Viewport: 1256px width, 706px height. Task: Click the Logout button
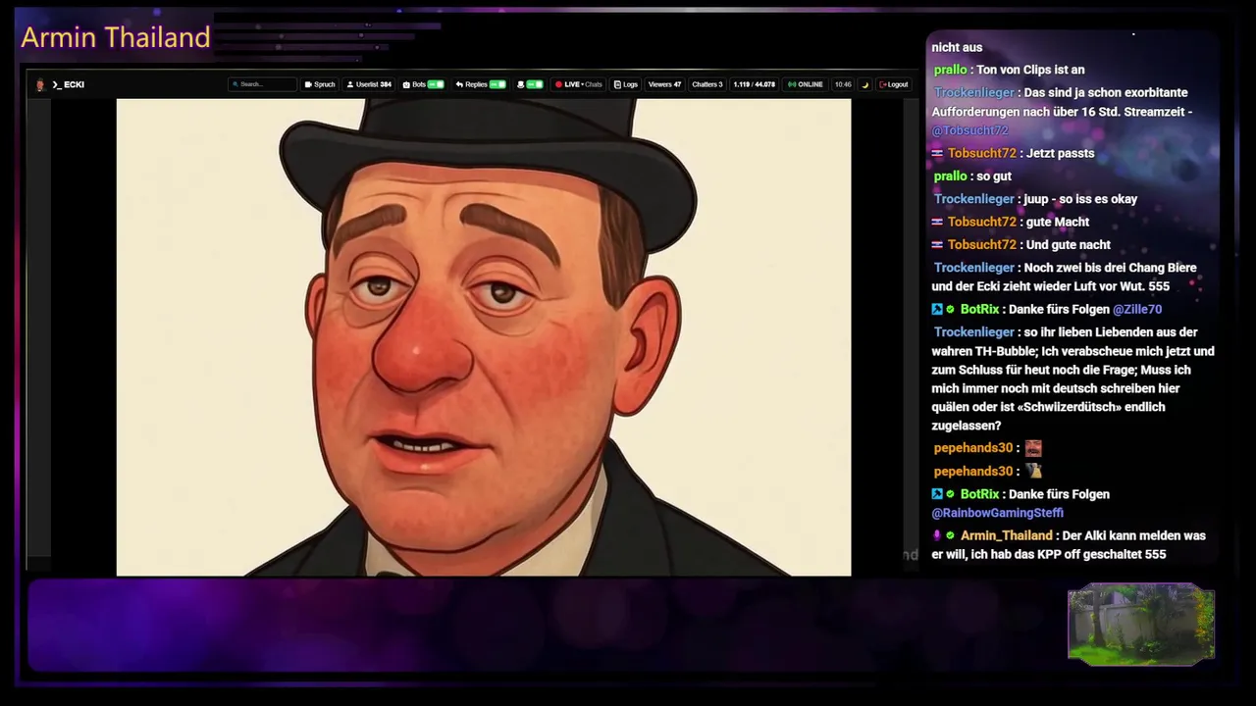893,84
